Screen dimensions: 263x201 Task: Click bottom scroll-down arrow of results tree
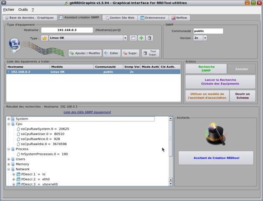click(170, 184)
